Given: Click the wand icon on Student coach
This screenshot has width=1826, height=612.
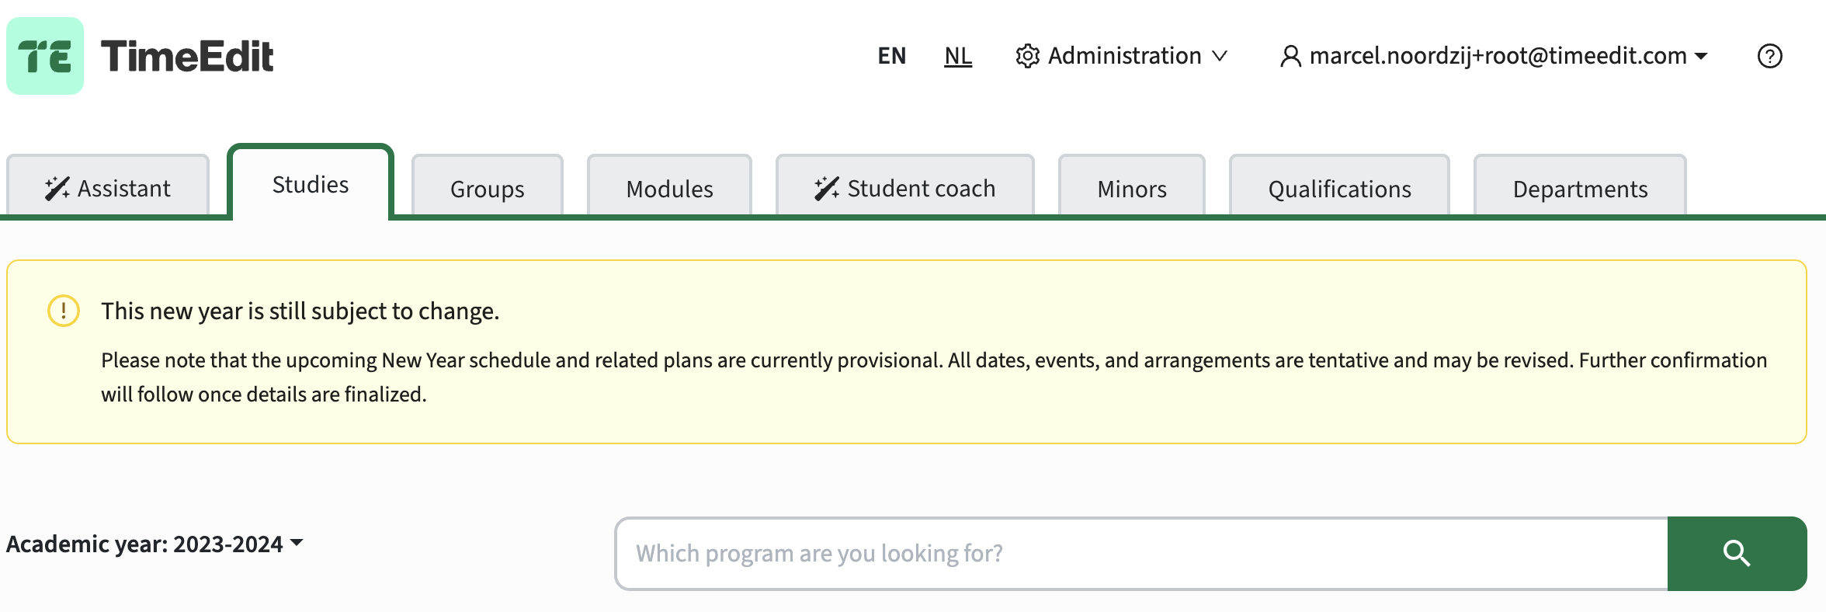Looking at the screenshot, I should tap(827, 189).
